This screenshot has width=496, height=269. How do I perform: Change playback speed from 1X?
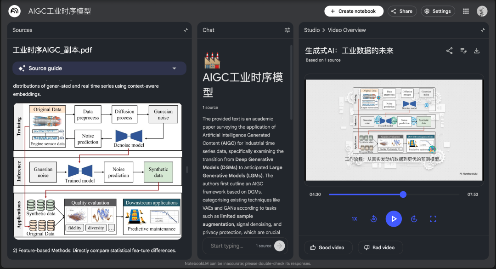point(354,218)
